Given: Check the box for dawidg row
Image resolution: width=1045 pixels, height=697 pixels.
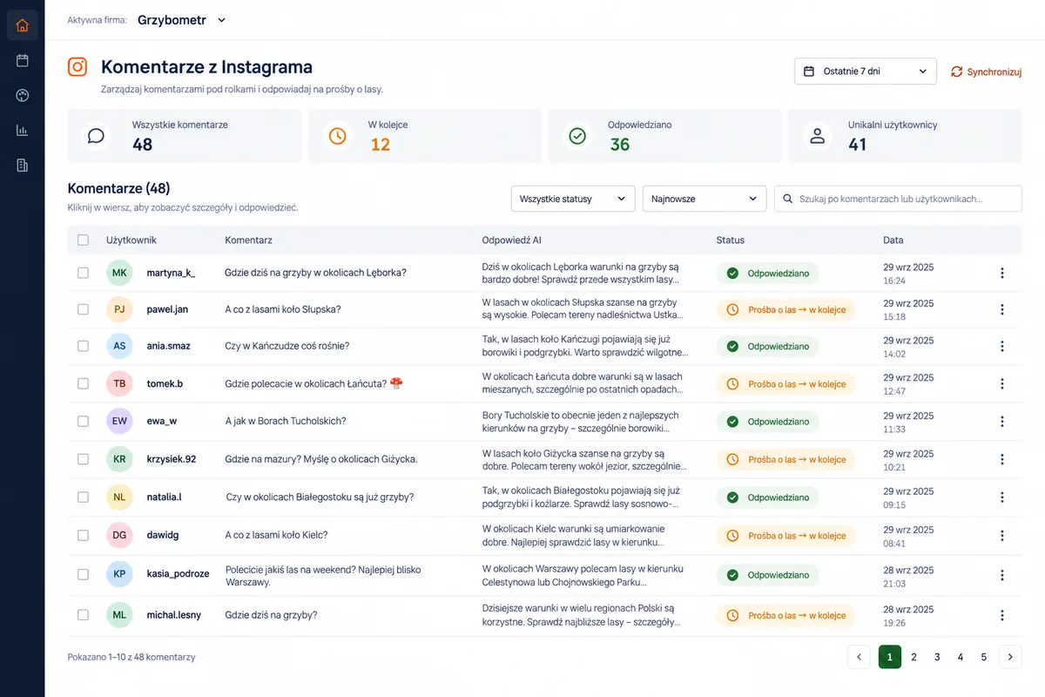Looking at the screenshot, I should (83, 535).
